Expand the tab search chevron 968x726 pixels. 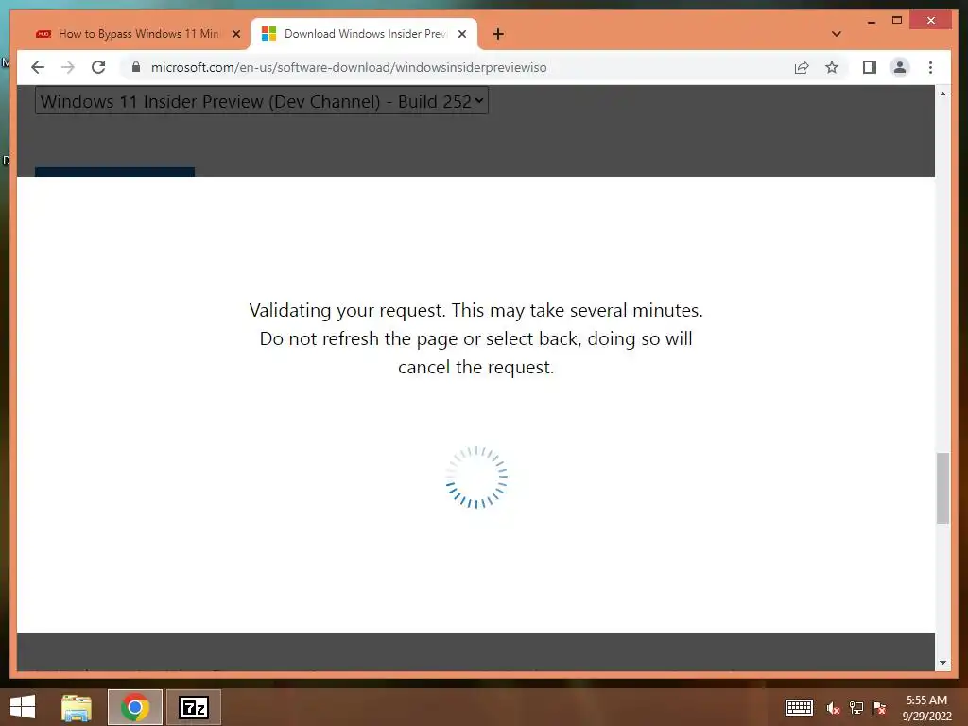(836, 34)
